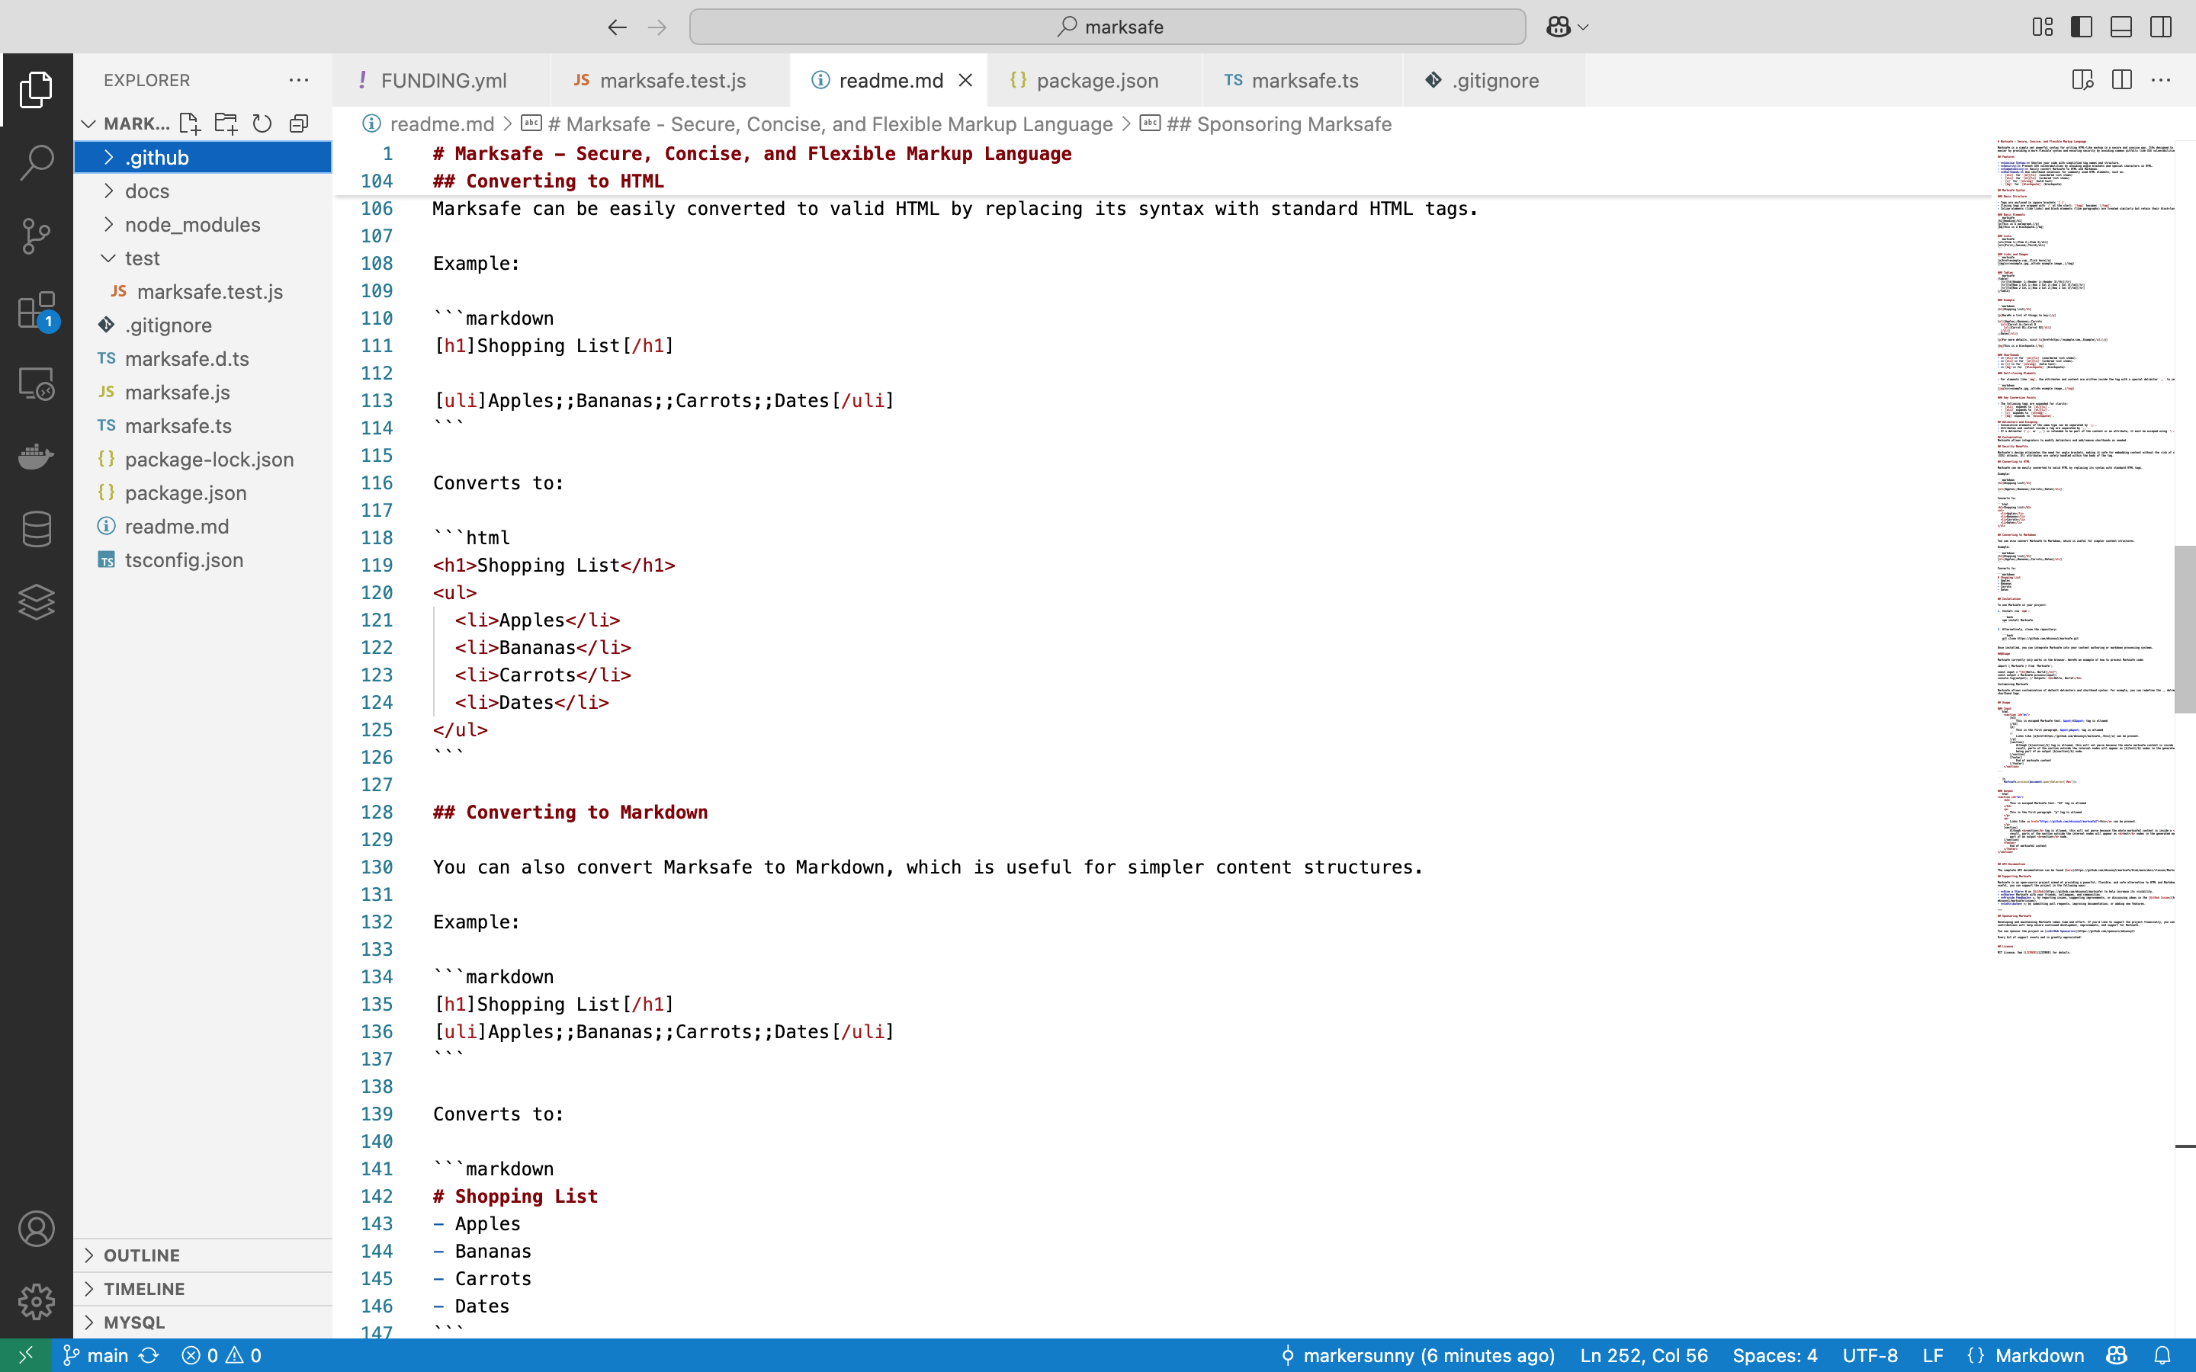Open the markdown preview to the side
Viewport: 2196px width, 1372px height.
(x=2082, y=80)
